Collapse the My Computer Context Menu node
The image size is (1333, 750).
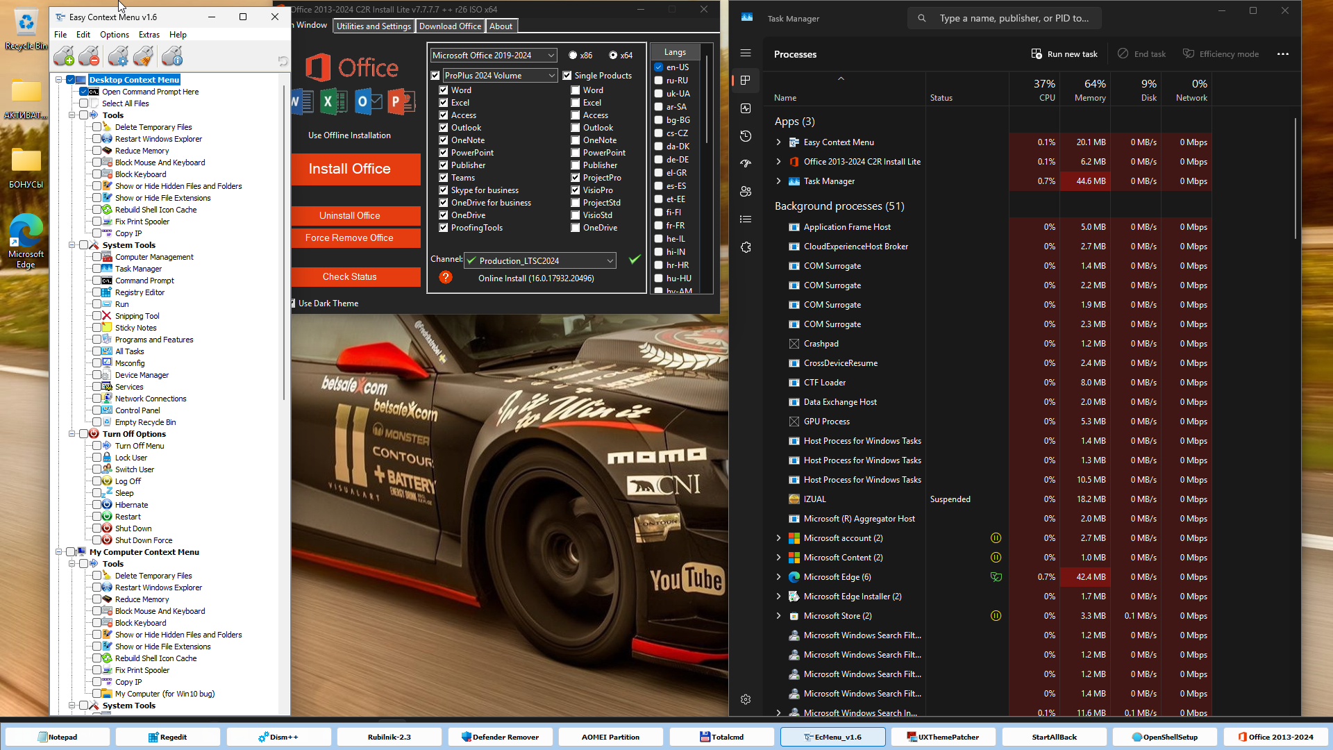(x=59, y=552)
